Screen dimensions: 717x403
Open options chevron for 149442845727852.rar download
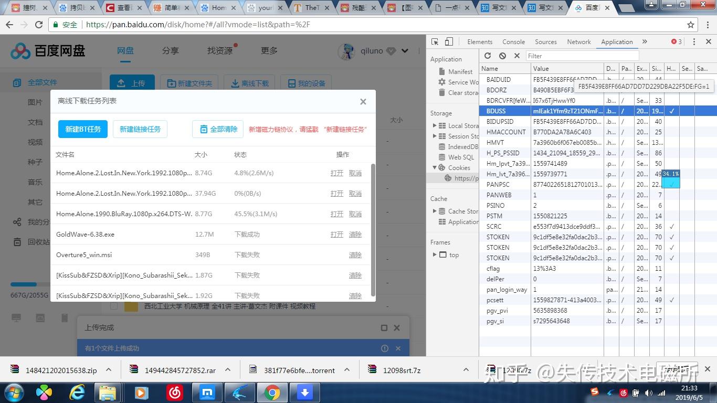227,370
